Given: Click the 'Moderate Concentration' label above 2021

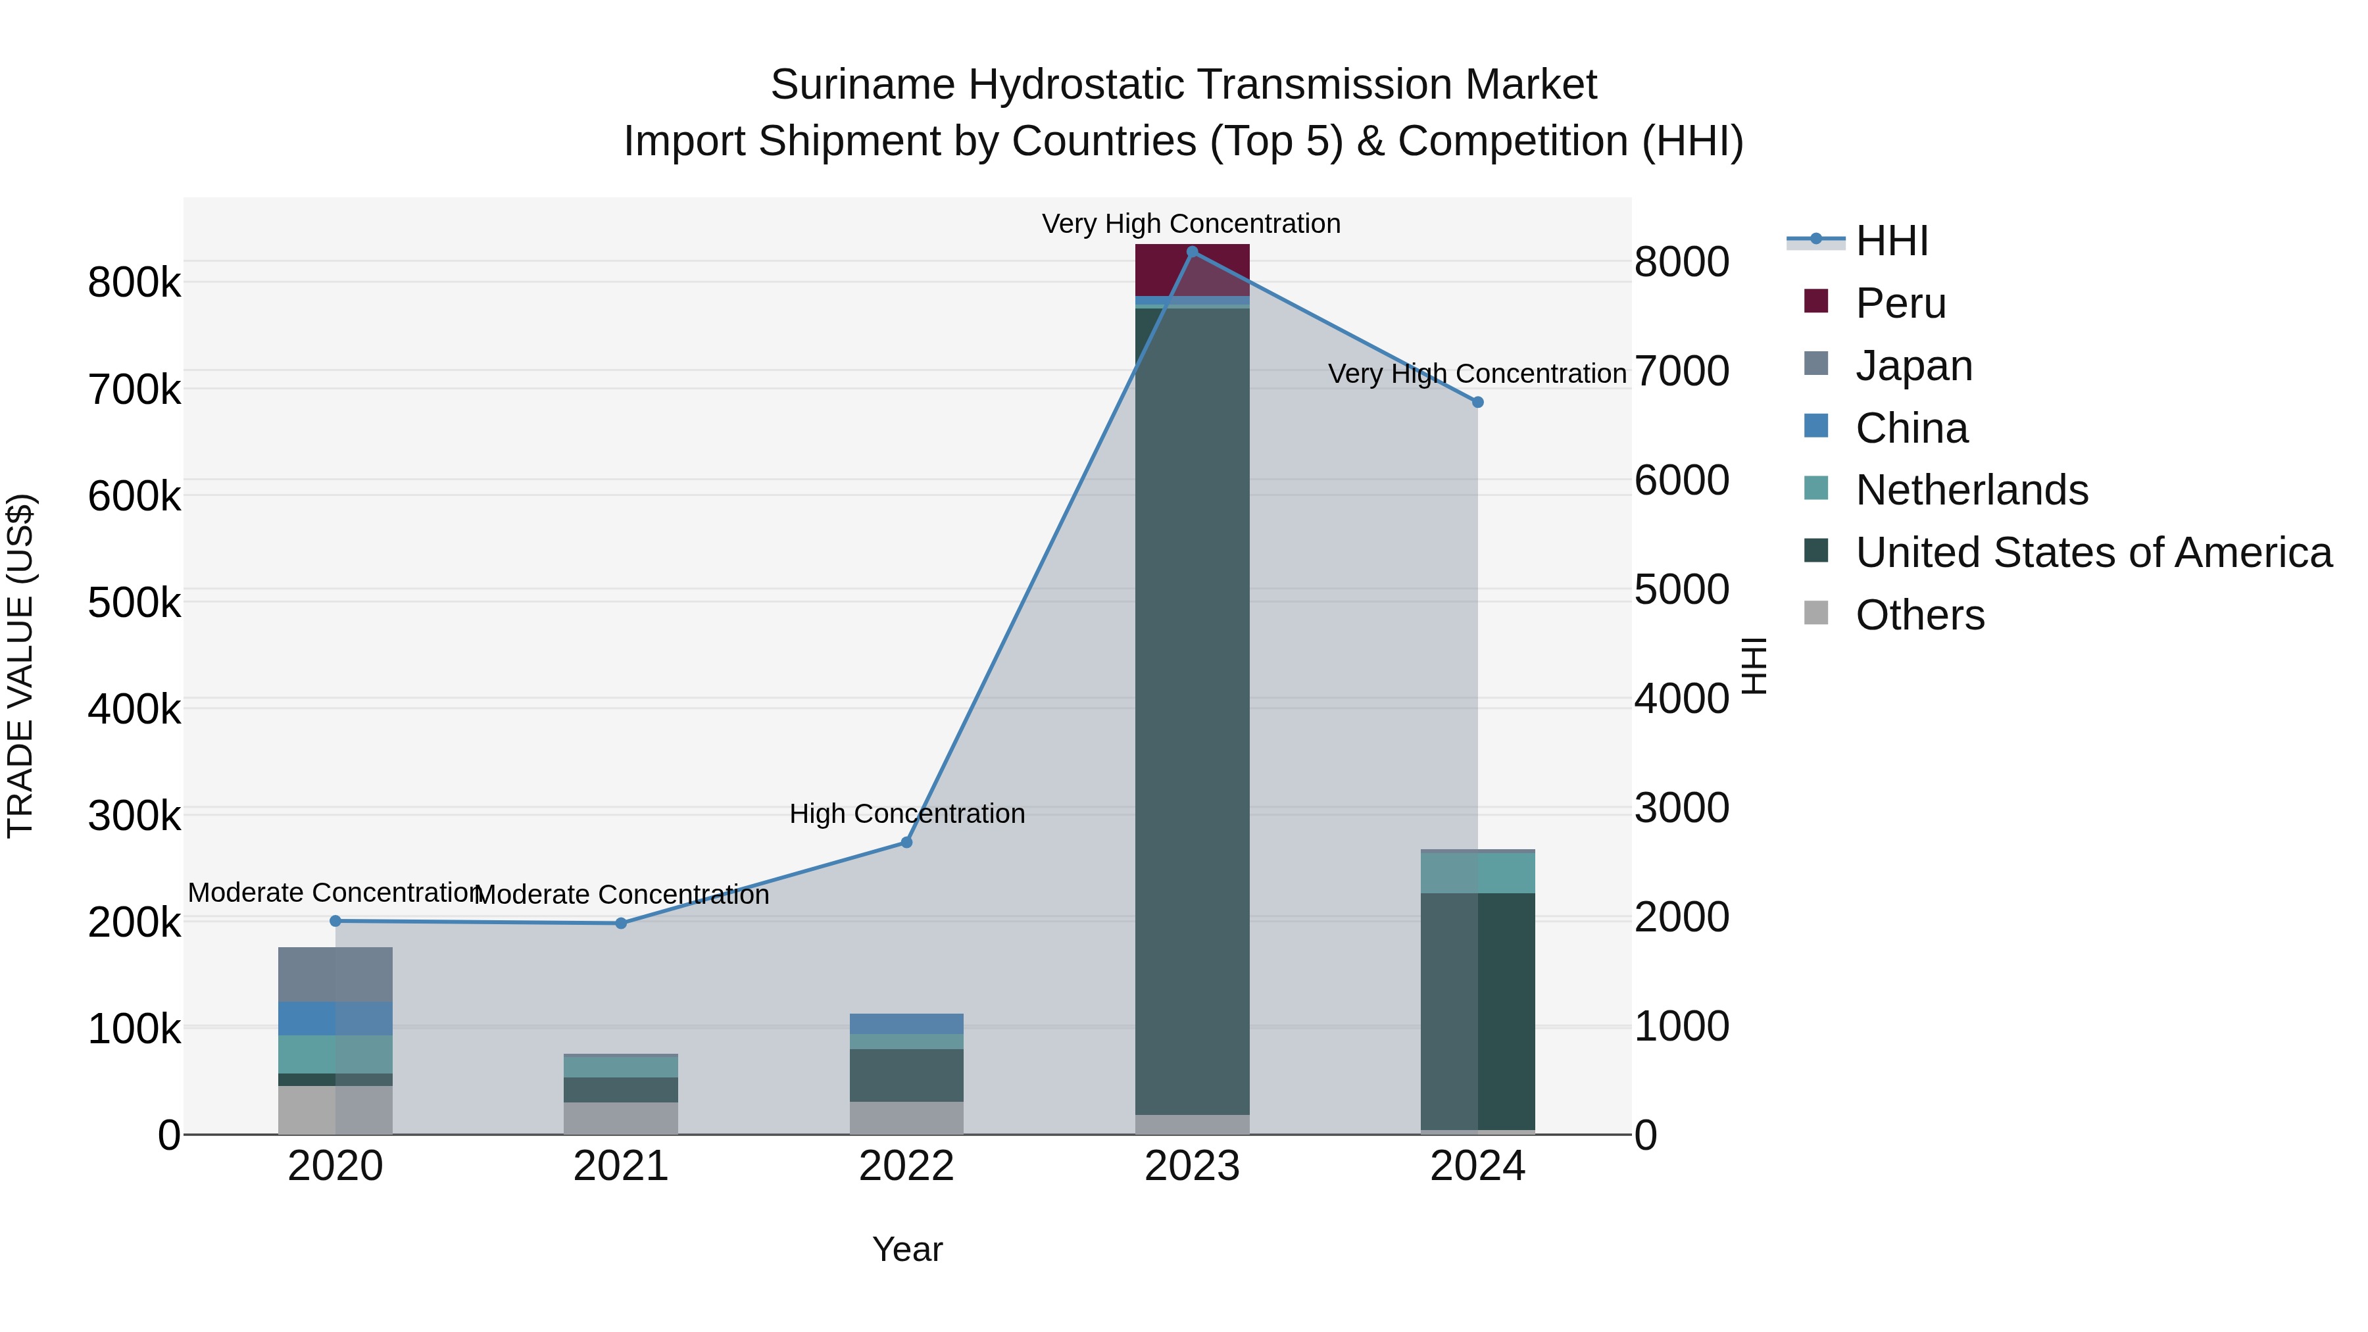Looking at the screenshot, I should [622, 895].
